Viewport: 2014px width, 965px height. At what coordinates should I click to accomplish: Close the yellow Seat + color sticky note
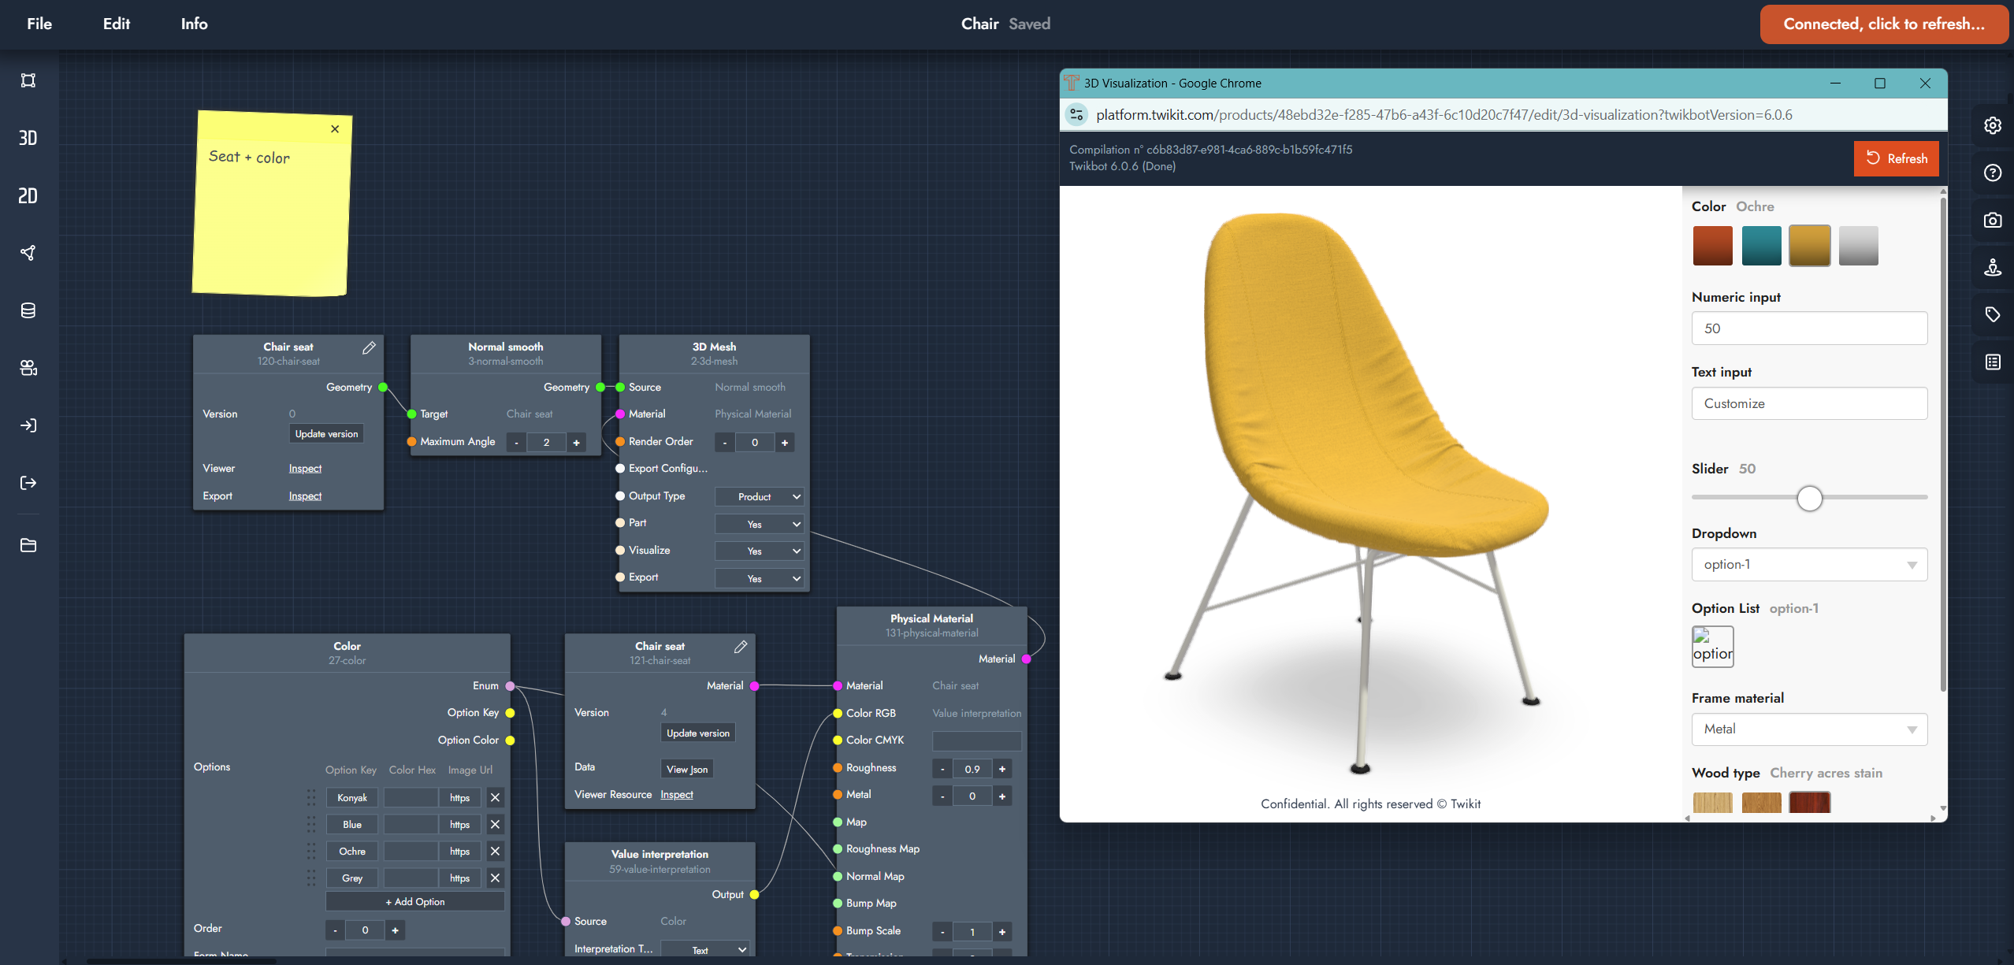click(x=335, y=129)
